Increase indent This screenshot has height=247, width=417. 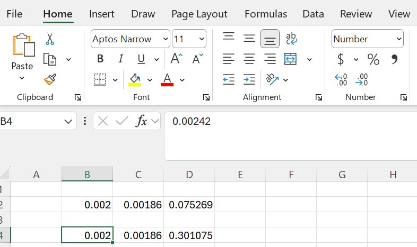coord(249,79)
